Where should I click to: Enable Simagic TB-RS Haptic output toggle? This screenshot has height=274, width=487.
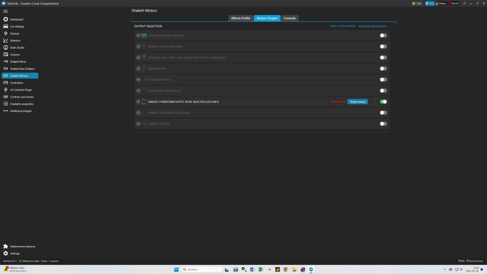(x=384, y=113)
